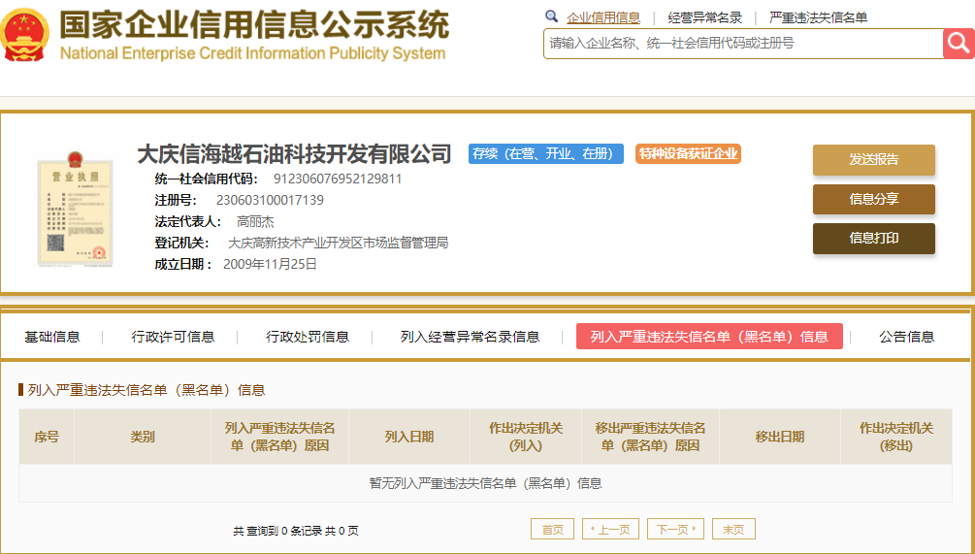The height and width of the screenshot is (554, 975).
Task: Select the 企业信用信息 search category link
Action: coord(602,18)
